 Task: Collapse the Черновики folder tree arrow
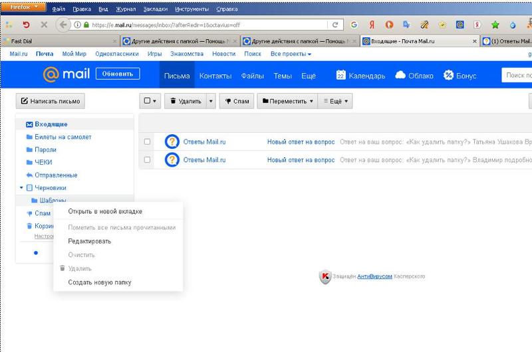(x=21, y=187)
